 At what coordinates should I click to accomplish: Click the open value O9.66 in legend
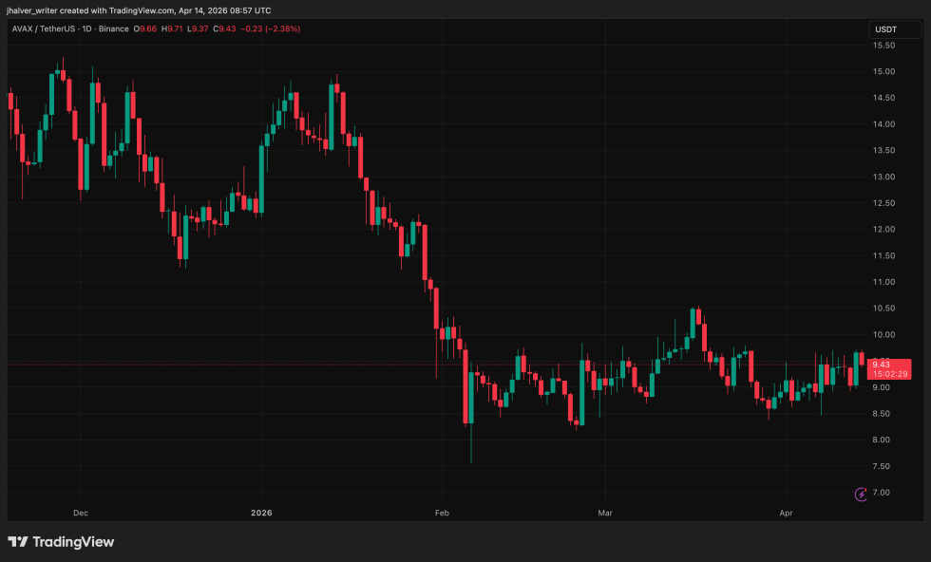[145, 28]
